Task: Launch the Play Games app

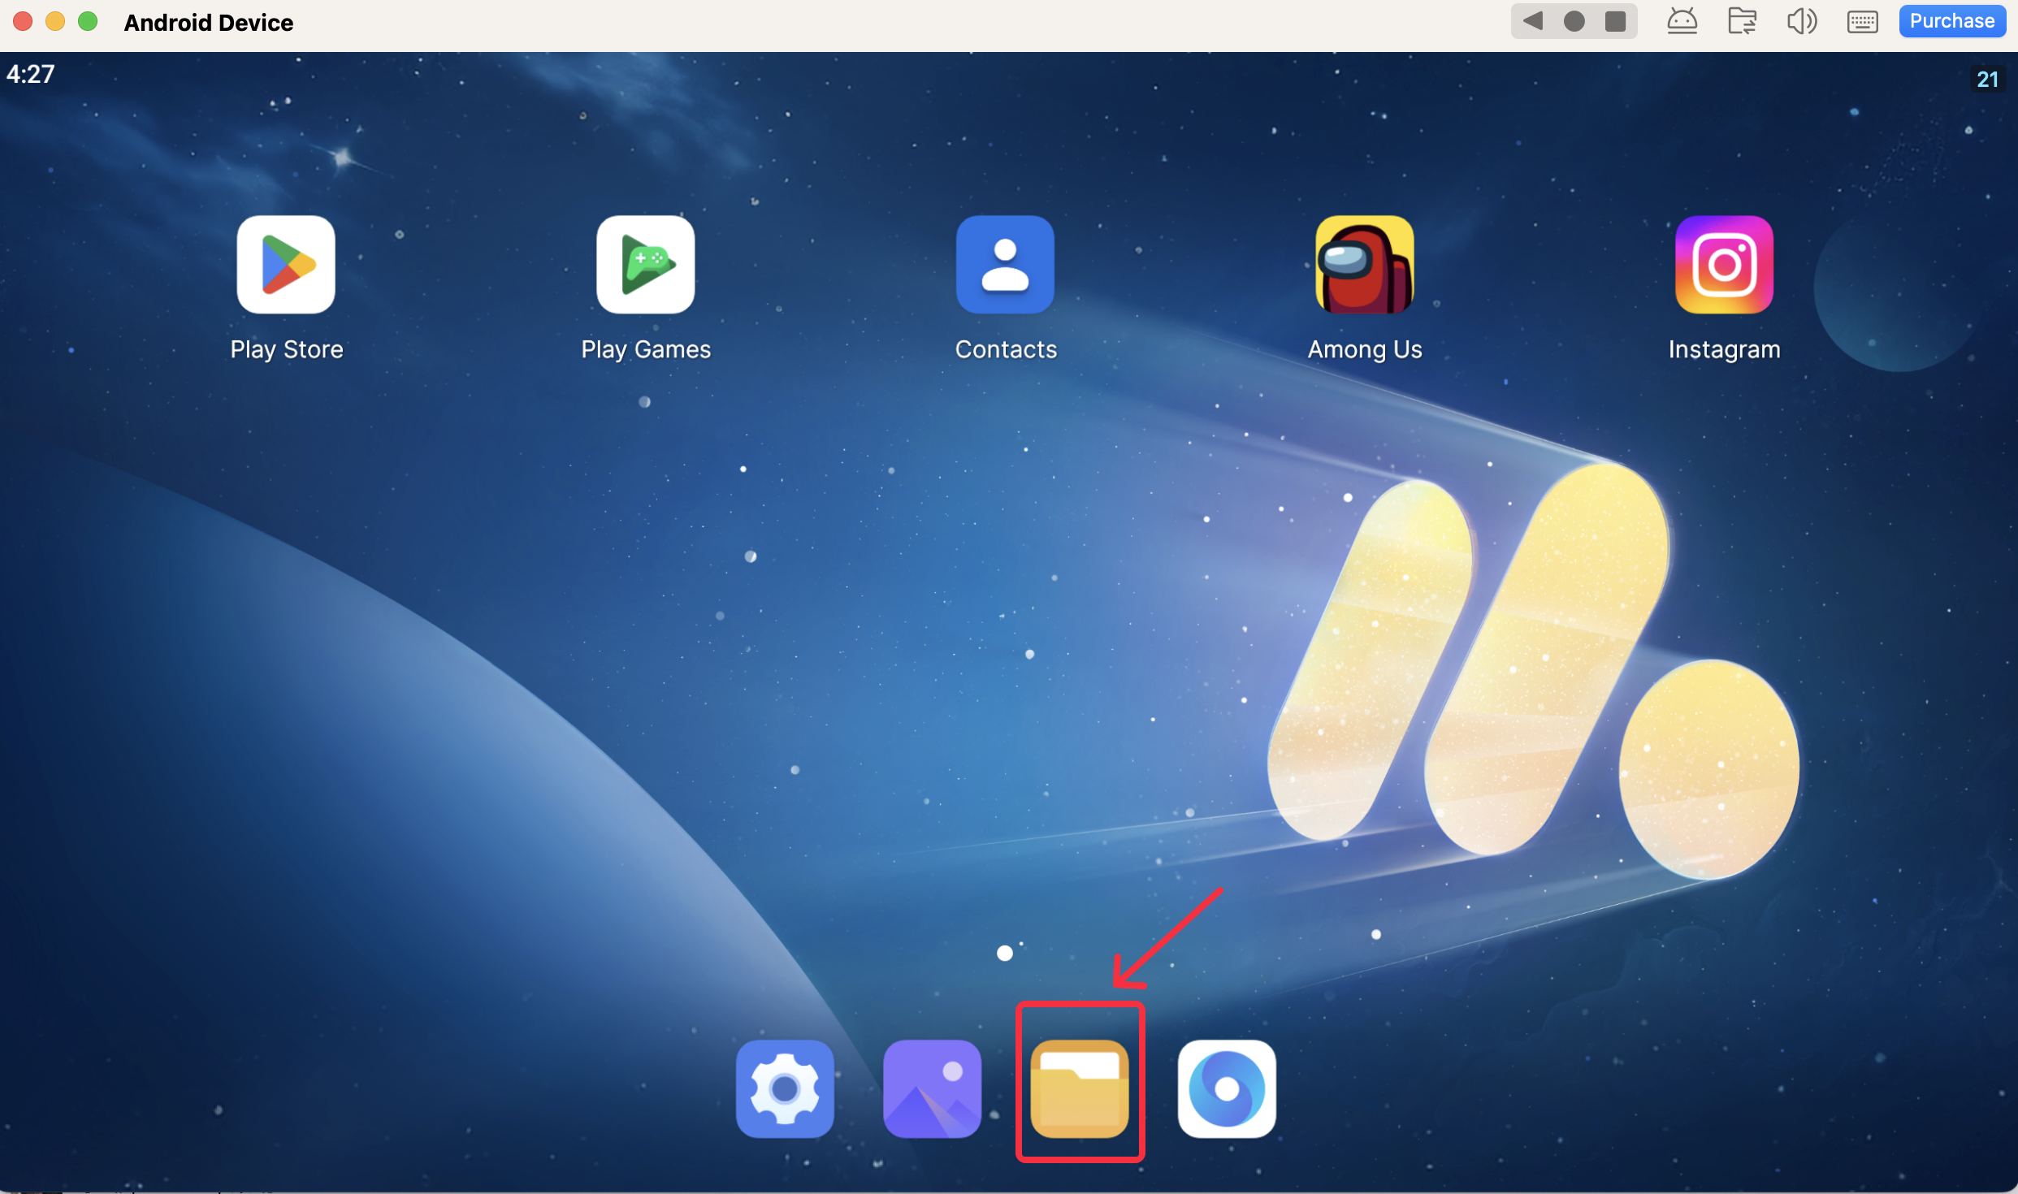Action: [646, 264]
